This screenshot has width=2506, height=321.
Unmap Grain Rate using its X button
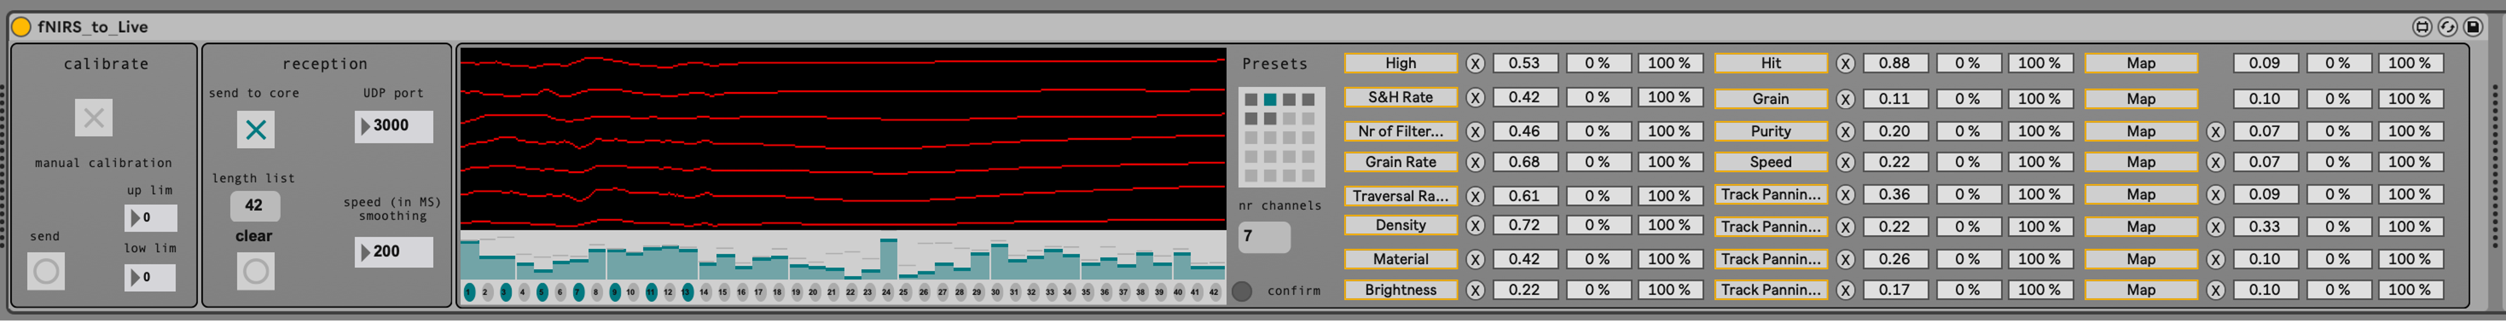(x=1475, y=163)
